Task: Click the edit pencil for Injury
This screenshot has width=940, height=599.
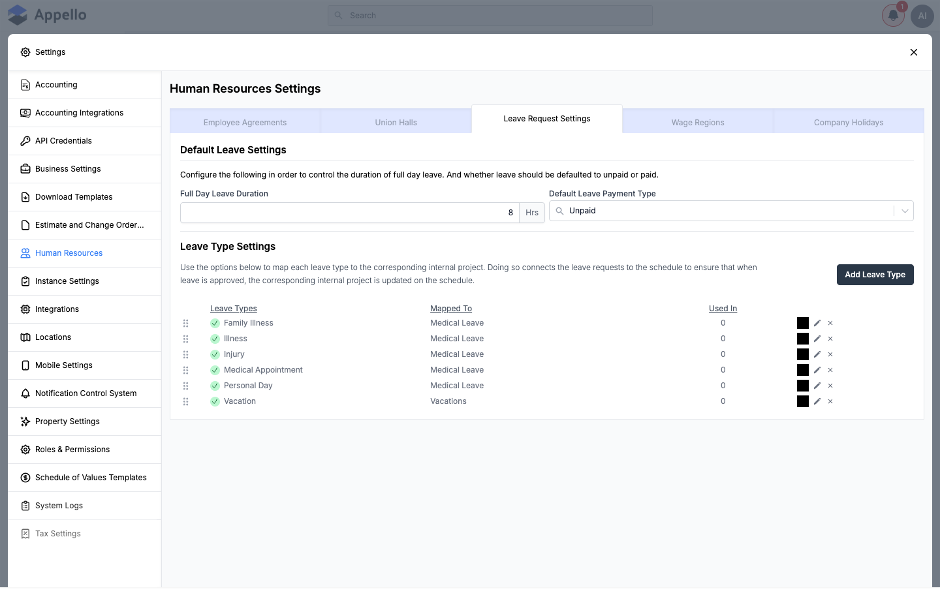Action: coord(817,354)
